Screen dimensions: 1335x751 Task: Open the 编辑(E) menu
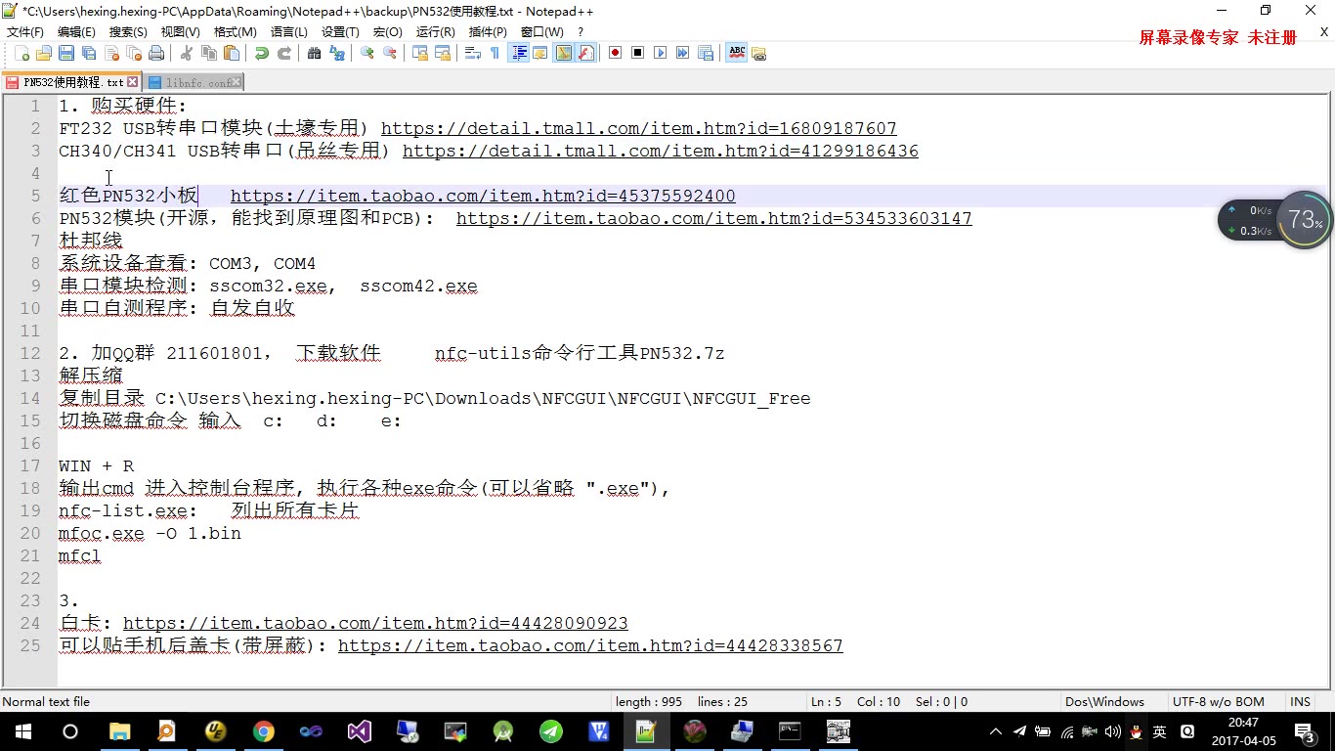coord(76,32)
